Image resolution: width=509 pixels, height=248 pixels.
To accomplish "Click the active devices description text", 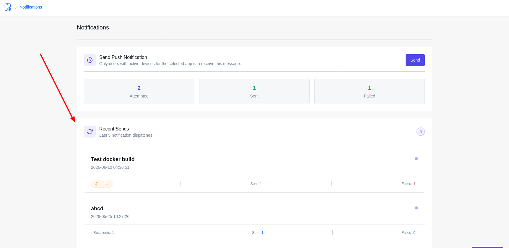I will click(x=170, y=64).
